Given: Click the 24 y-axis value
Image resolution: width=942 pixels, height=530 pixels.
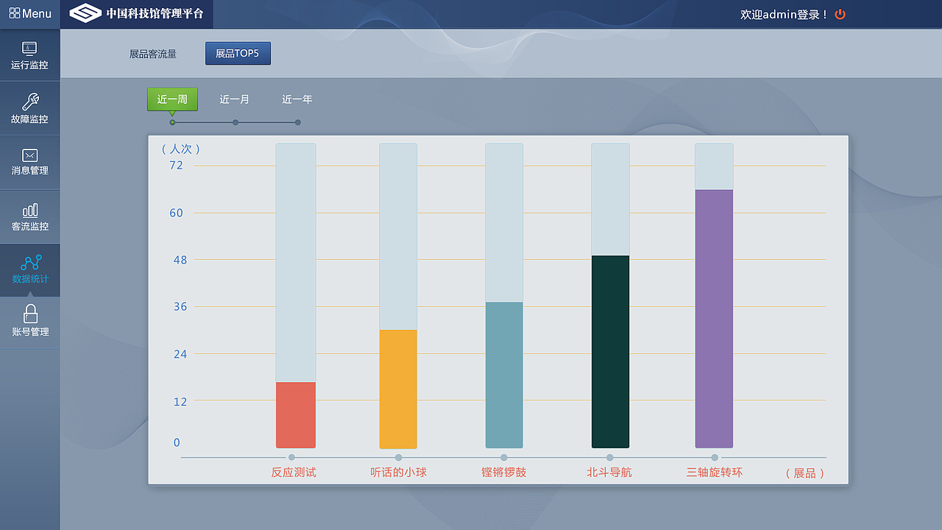Looking at the screenshot, I should point(180,354).
